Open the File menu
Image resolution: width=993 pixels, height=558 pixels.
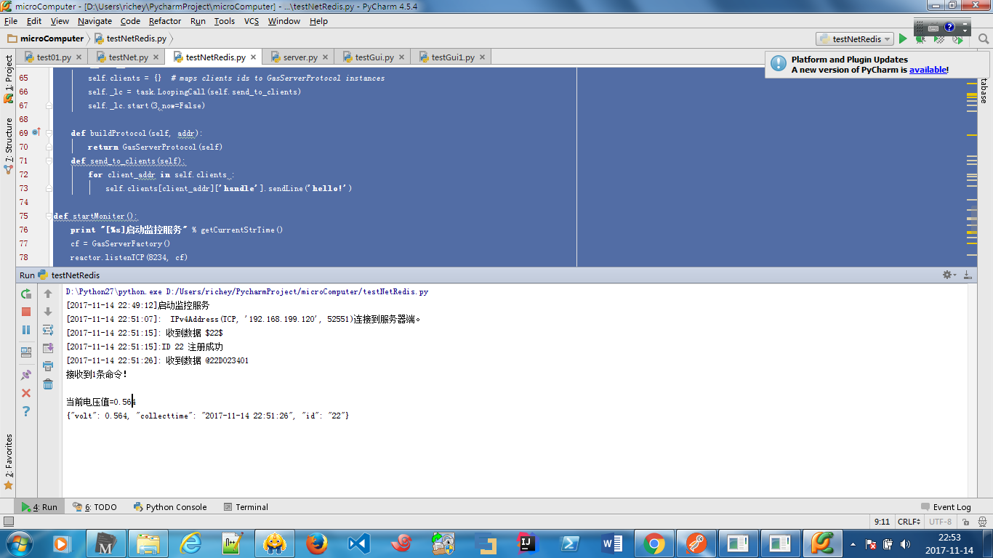click(x=11, y=21)
